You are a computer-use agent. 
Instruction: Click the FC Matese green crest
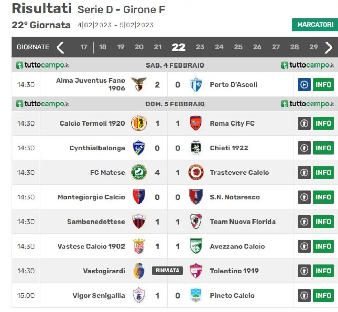coord(139,172)
